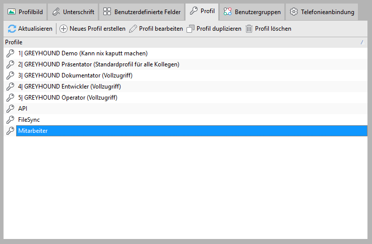This screenshot has height=244, width=372.
Task: Select '3| GREYHOUND Dokumentator (Vollzugriff)'
Action: [x=185, y=75]
